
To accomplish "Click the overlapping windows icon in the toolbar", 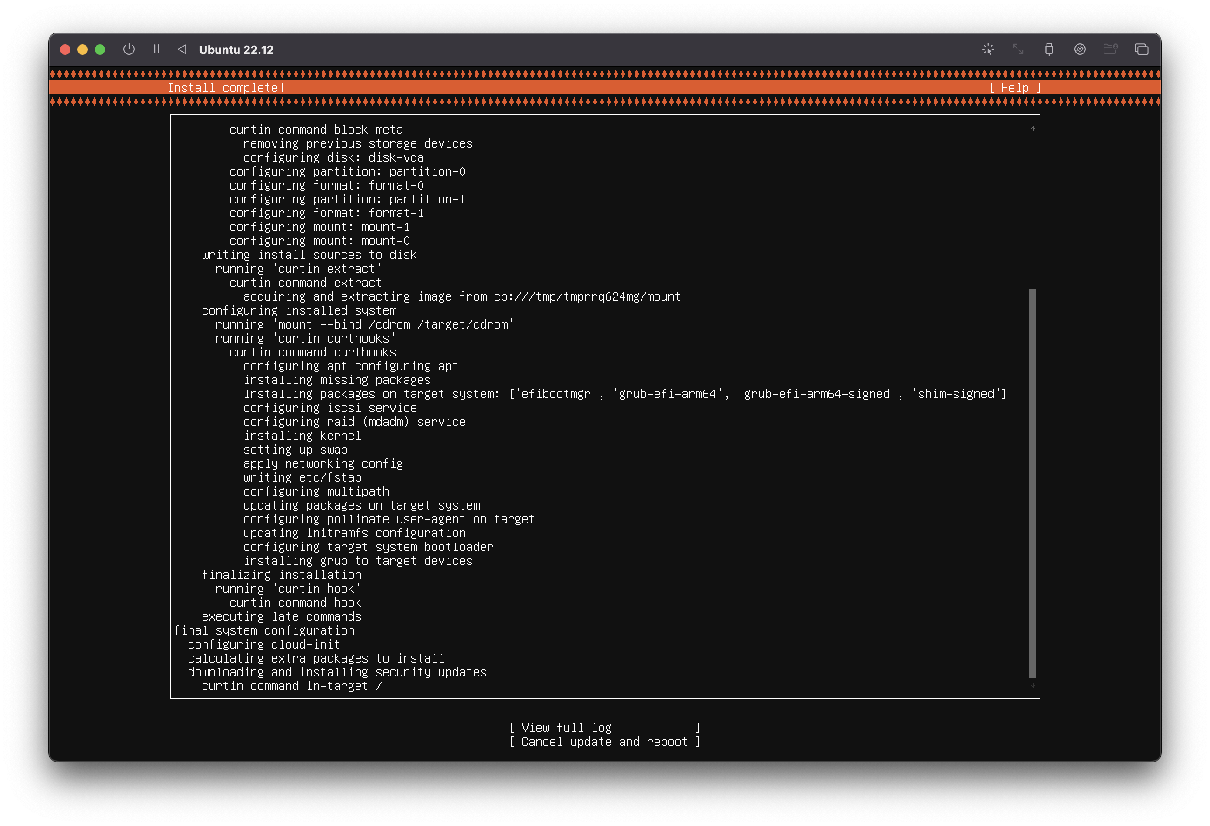I will coord(1141,50).
